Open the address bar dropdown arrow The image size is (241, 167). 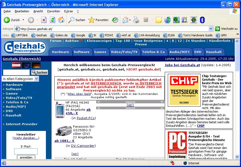[211, 29]
